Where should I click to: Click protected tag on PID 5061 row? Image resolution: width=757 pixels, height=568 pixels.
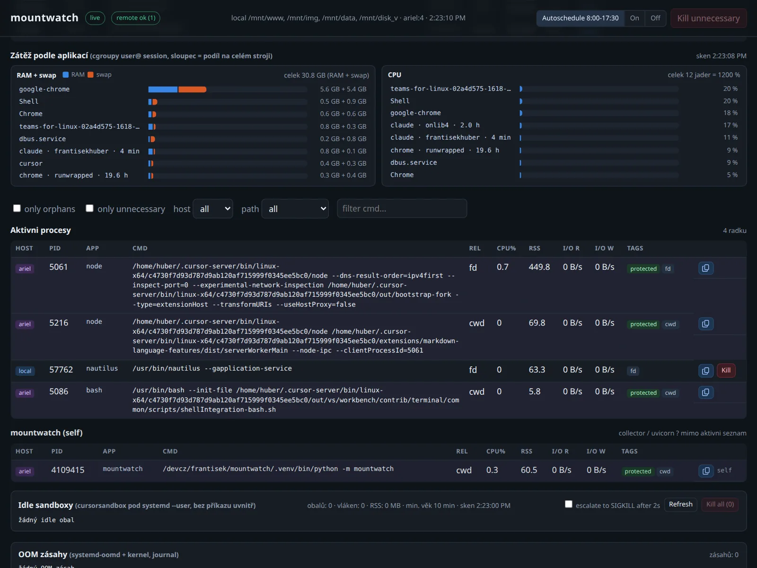pyautogui.click(x=643, y=269)
